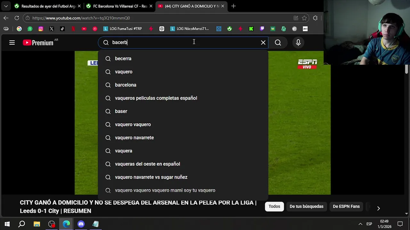The height and width of the screenshot is (230, 410).
Task: Close the 'Resultados de ayer' tab
Action: [79, 6]
